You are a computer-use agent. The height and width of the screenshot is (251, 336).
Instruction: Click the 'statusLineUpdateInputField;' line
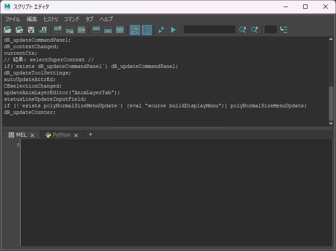(x=45, y=99)
